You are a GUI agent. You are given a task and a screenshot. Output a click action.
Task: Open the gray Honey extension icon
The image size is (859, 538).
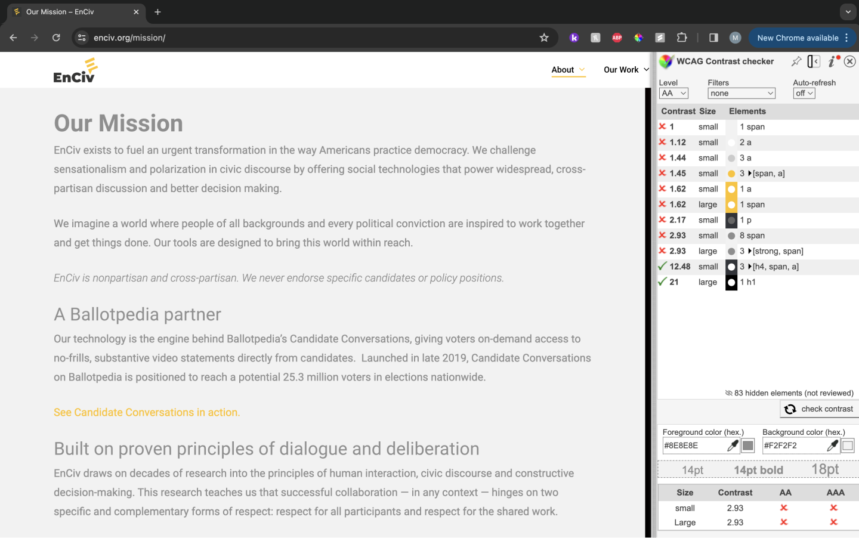[x=595, y=38]
